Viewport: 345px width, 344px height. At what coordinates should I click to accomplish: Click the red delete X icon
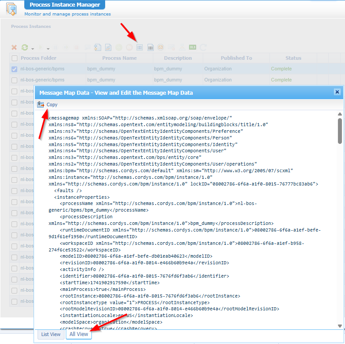click(x=14, y=47)
